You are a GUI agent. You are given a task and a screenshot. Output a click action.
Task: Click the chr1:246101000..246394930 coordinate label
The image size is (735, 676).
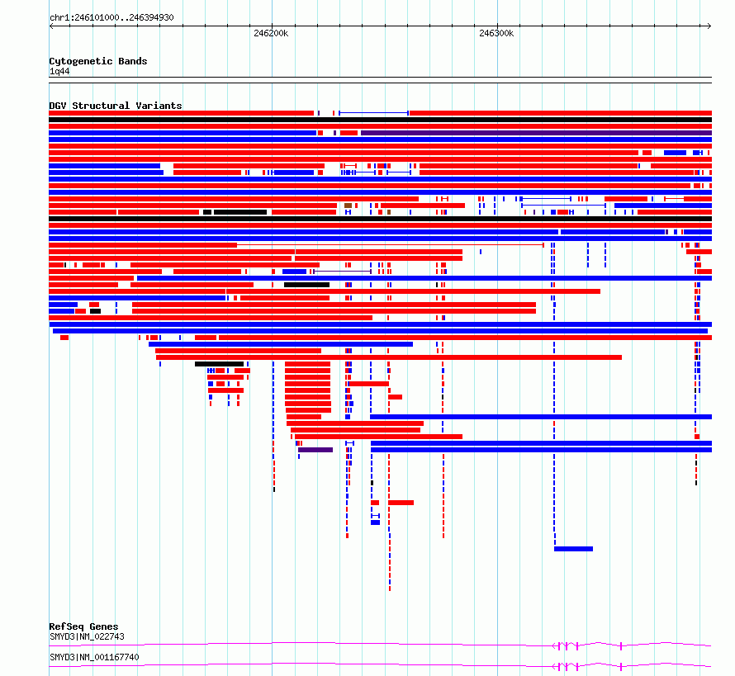111,17
